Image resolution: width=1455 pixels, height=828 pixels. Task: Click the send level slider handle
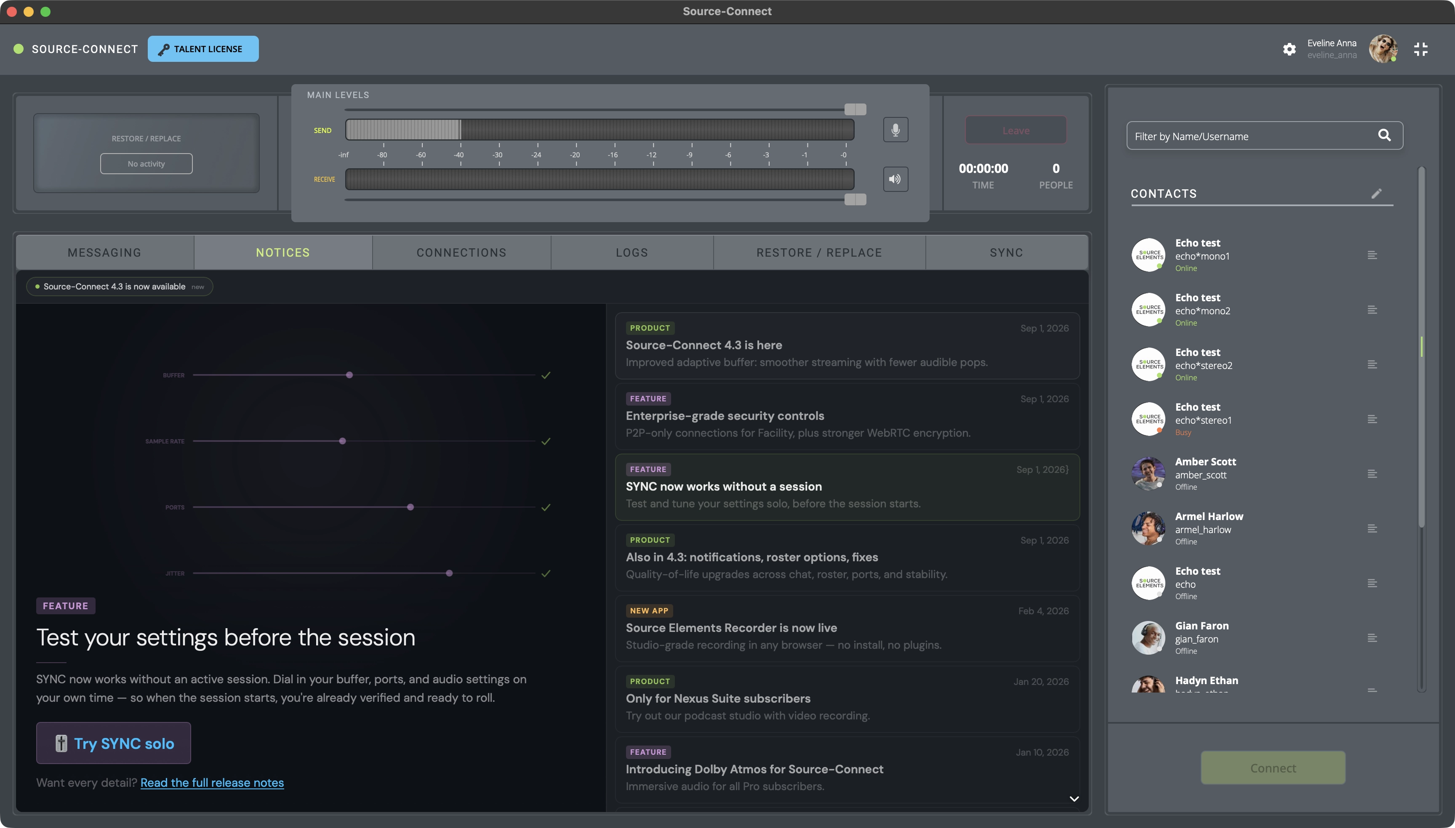[855, 109]
